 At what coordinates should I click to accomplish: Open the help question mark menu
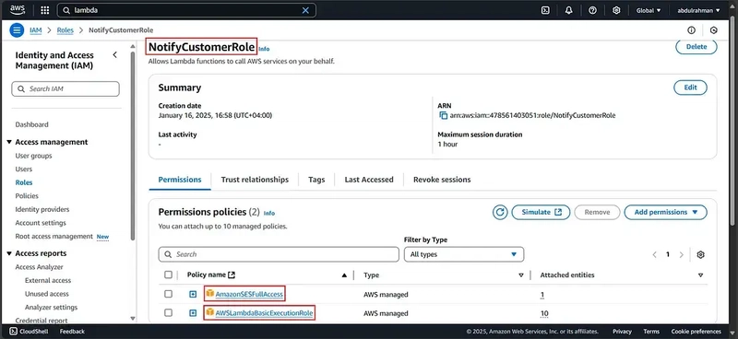592,10
